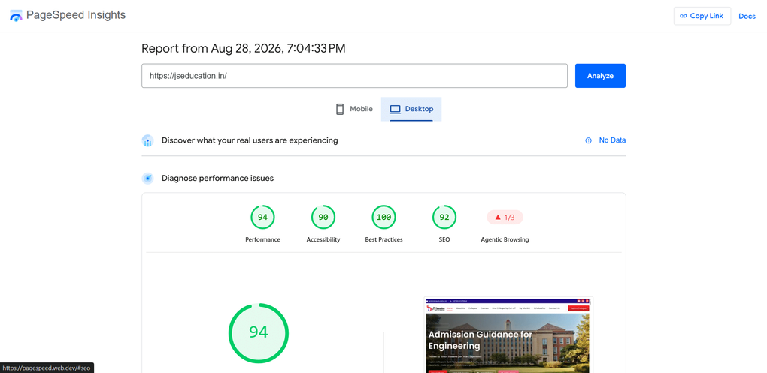The image size is (767, 373).
Task: Click the No Data info circle icon
Action: [x=589, y=140]
